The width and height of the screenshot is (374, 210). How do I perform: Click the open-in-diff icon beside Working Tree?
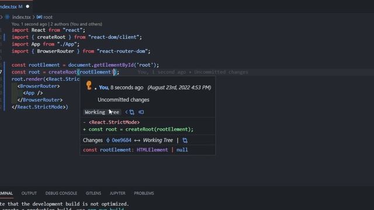pos(141,112)
